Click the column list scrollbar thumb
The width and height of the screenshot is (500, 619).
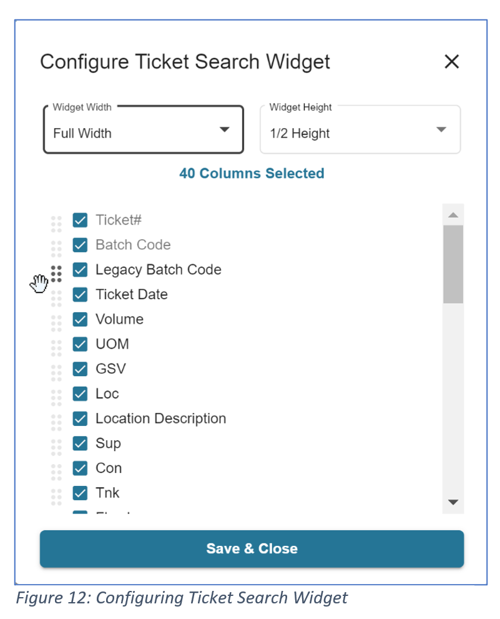pyautogui.click(x=453, y=264)
